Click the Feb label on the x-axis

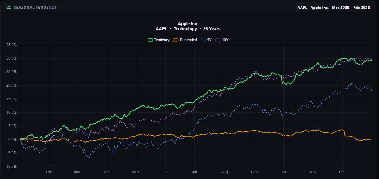click(x=49, y=172)
